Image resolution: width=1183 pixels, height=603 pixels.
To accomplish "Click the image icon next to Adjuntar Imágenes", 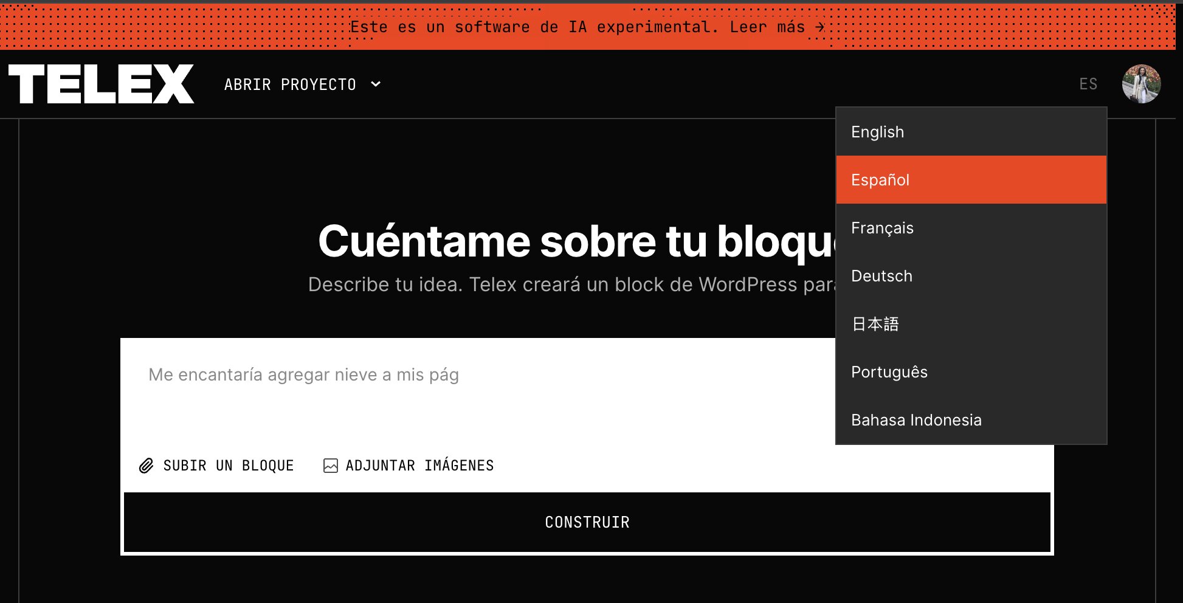I will (x=330, y=465).
